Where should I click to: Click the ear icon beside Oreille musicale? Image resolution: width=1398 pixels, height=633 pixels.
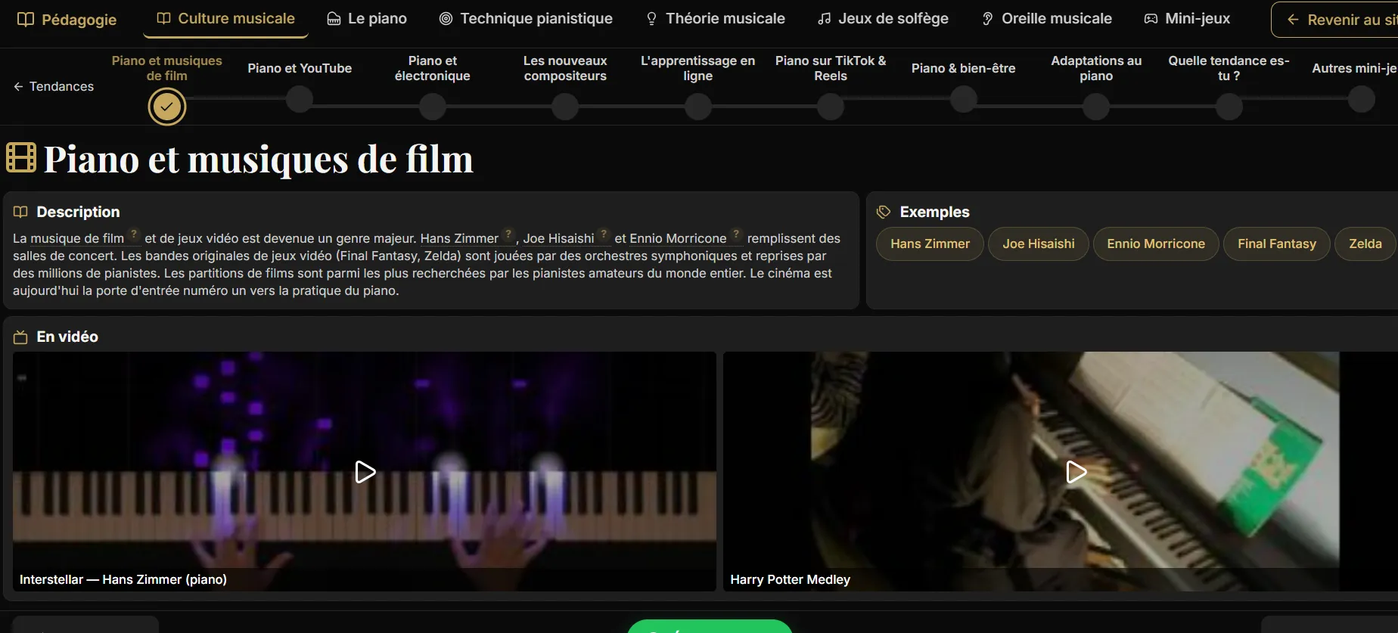point(988,18)
